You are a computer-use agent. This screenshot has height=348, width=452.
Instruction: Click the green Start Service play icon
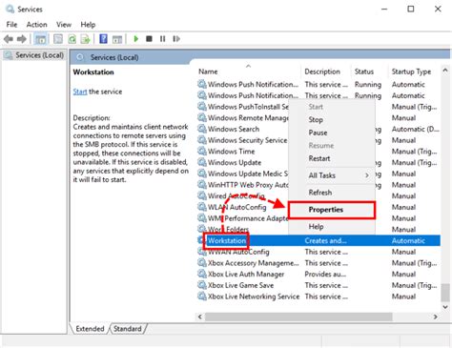pyautogui.click(x=136, y=39)
